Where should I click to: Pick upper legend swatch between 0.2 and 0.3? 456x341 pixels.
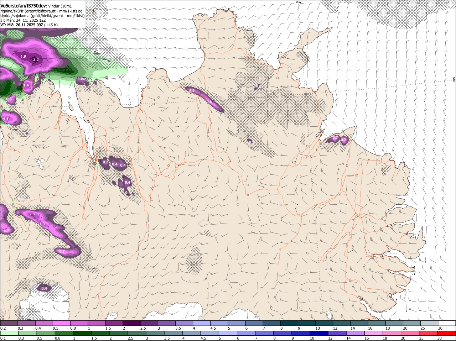point(9,323)
